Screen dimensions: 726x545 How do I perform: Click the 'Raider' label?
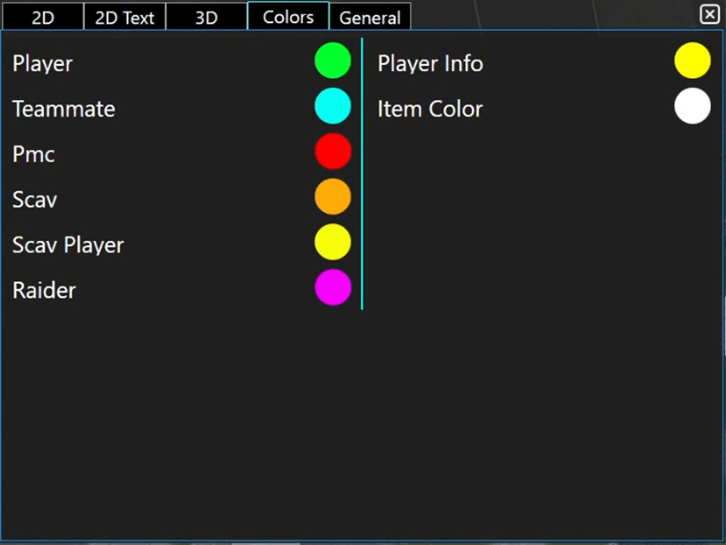44,290
